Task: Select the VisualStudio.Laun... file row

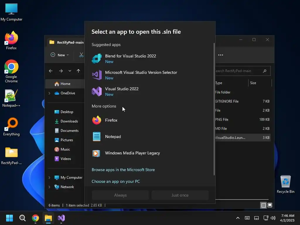Action: (243, 138)
